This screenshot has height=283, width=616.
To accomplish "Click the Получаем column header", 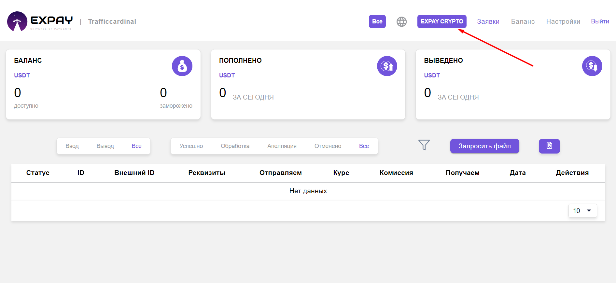I will [462, 173].
